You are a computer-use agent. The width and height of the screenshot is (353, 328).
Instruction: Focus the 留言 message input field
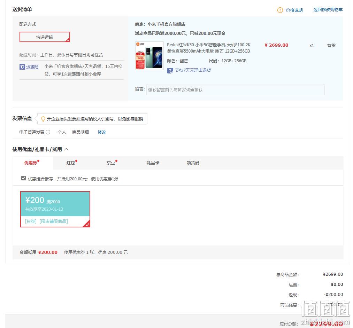click(x=235, y=90)
